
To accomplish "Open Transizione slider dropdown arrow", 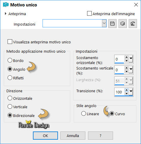I will point(131,92).
